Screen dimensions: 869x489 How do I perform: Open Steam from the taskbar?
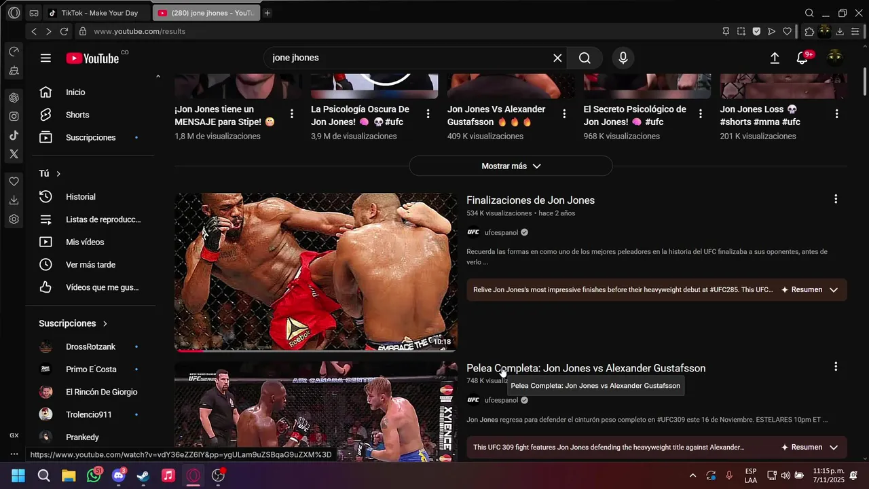point(143,475)
